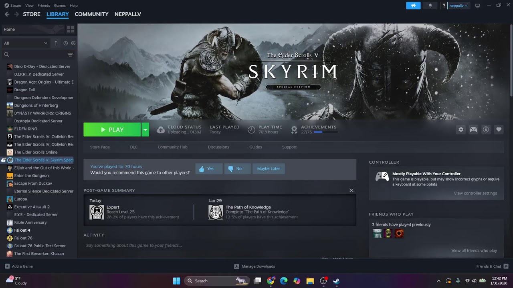The width and height of the screenshot is (513, 288).
Task: Open the DLC link
Action: click(x=134, y=147)
